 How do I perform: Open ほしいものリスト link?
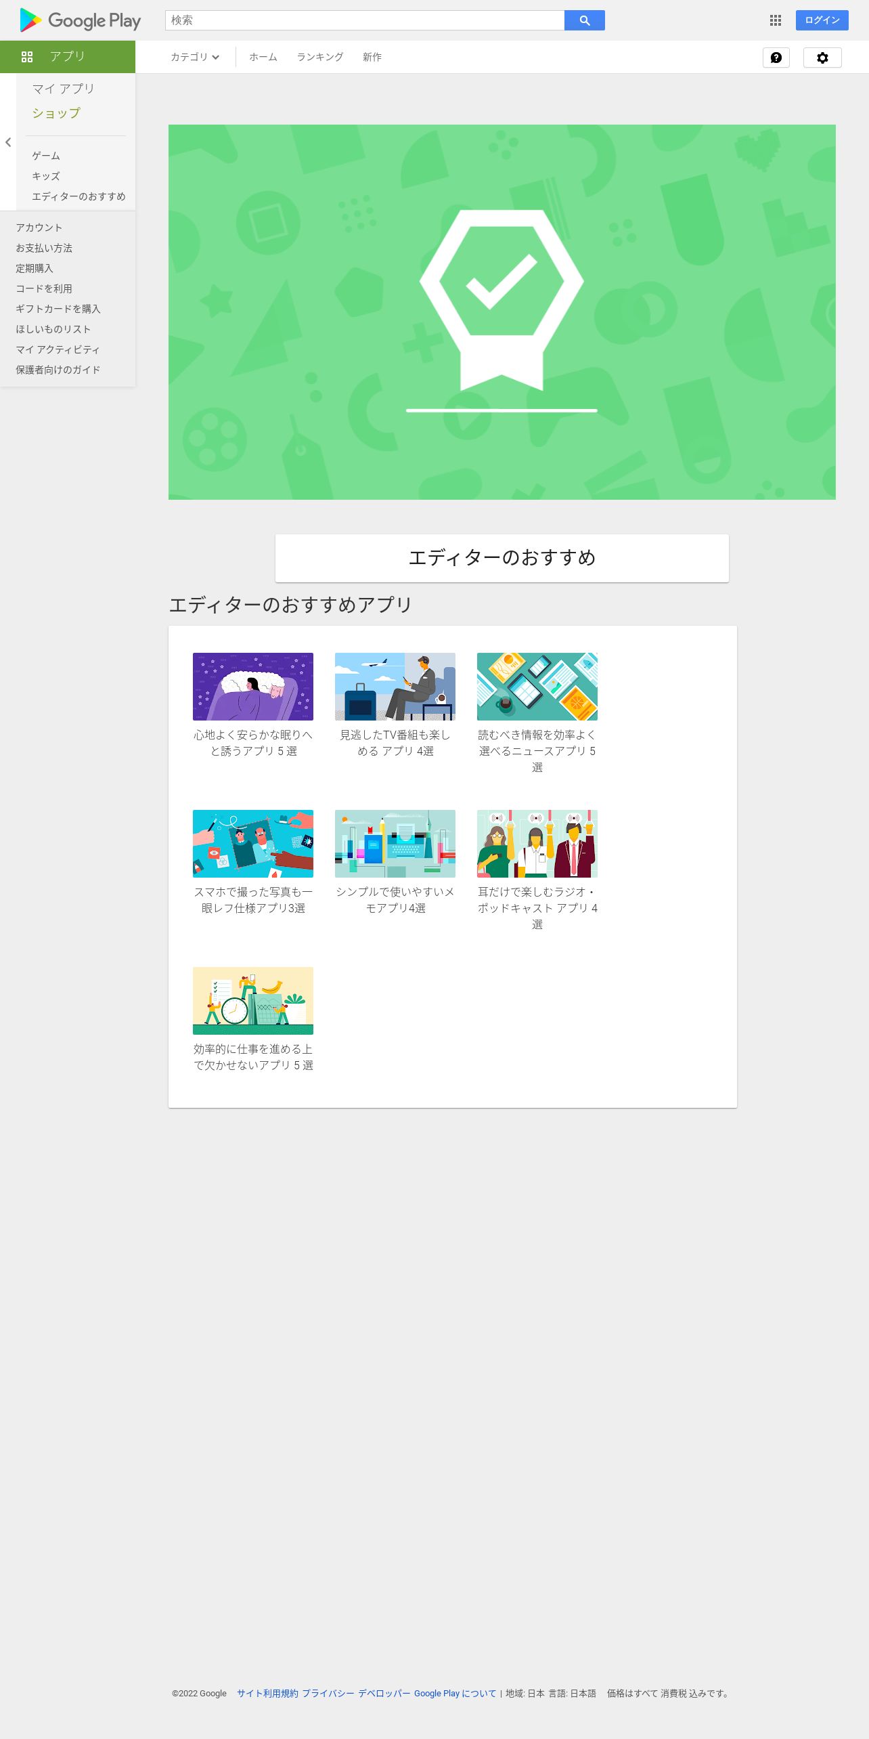pyautogui.click(x=53, y=329)
